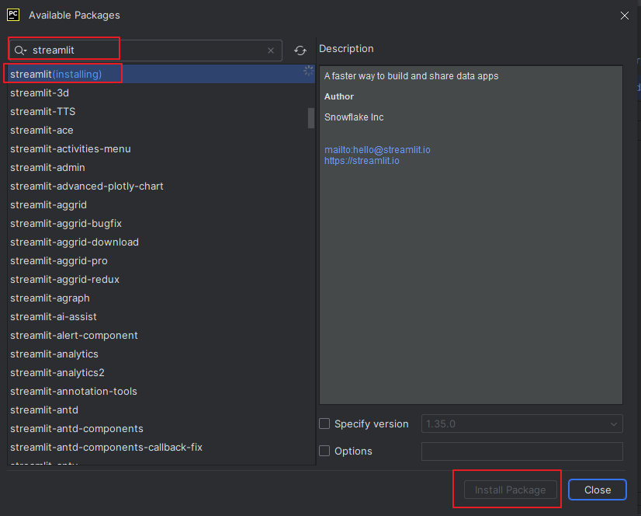This screenshot has width=641, height=516.
Task: Open the mailto:hello@streamlit.io link
Action: click(x=377, y=150)
